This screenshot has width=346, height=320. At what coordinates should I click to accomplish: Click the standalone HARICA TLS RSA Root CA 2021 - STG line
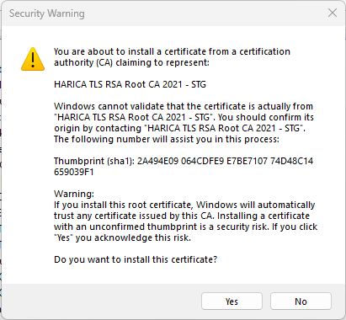pyautogui.click(x=130, y=84)
